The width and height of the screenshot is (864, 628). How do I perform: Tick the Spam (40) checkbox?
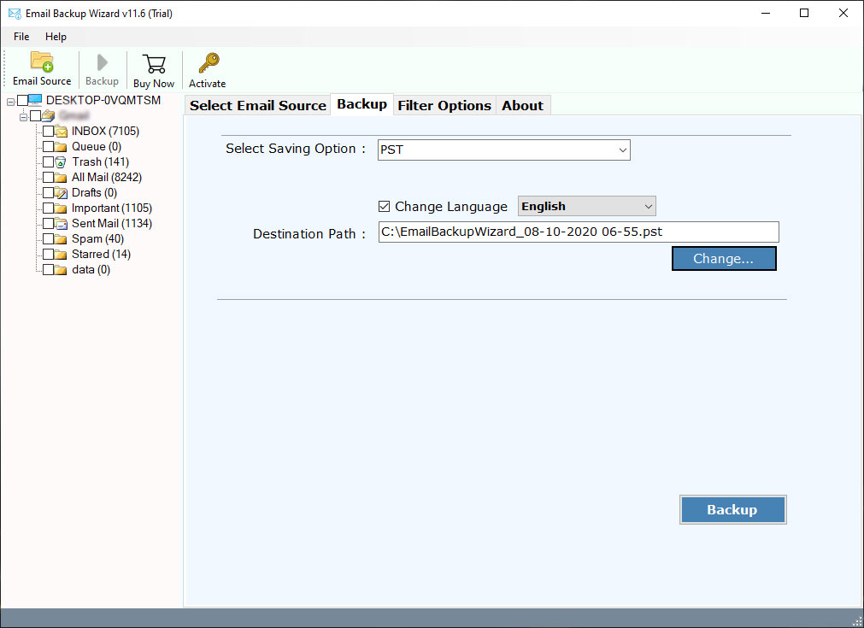tap(49, 239)
